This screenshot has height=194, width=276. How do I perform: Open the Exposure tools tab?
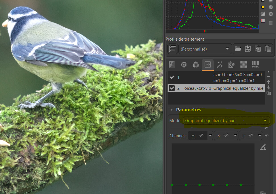tap(172, 64)
